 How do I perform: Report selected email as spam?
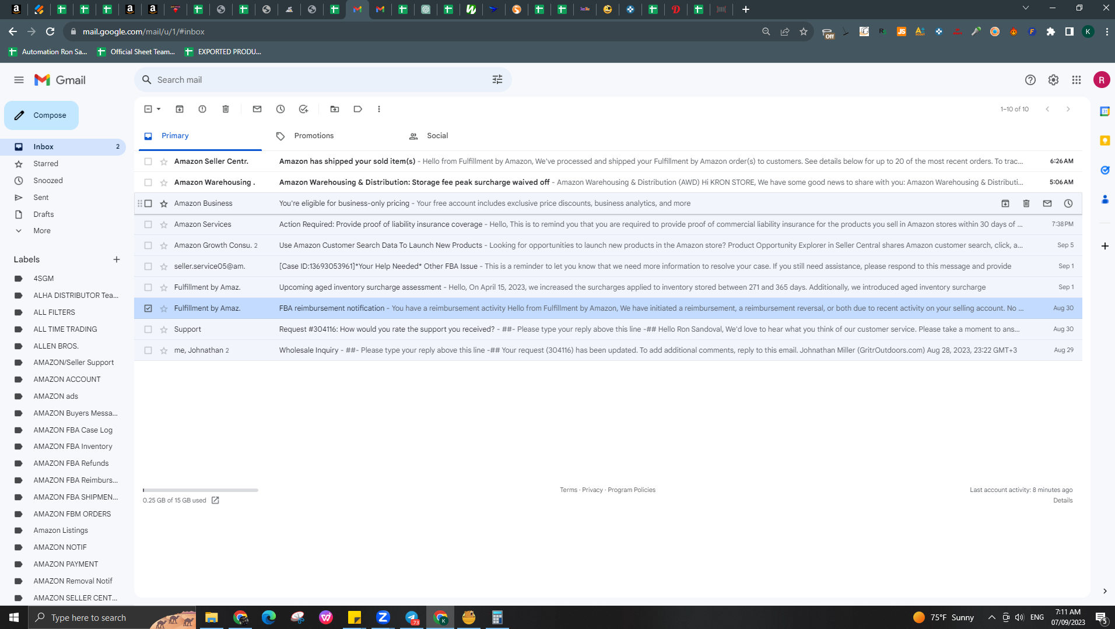tap(202, 109)
